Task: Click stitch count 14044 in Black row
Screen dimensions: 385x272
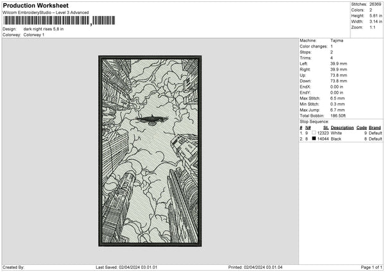Action: [x=323, y=139]
